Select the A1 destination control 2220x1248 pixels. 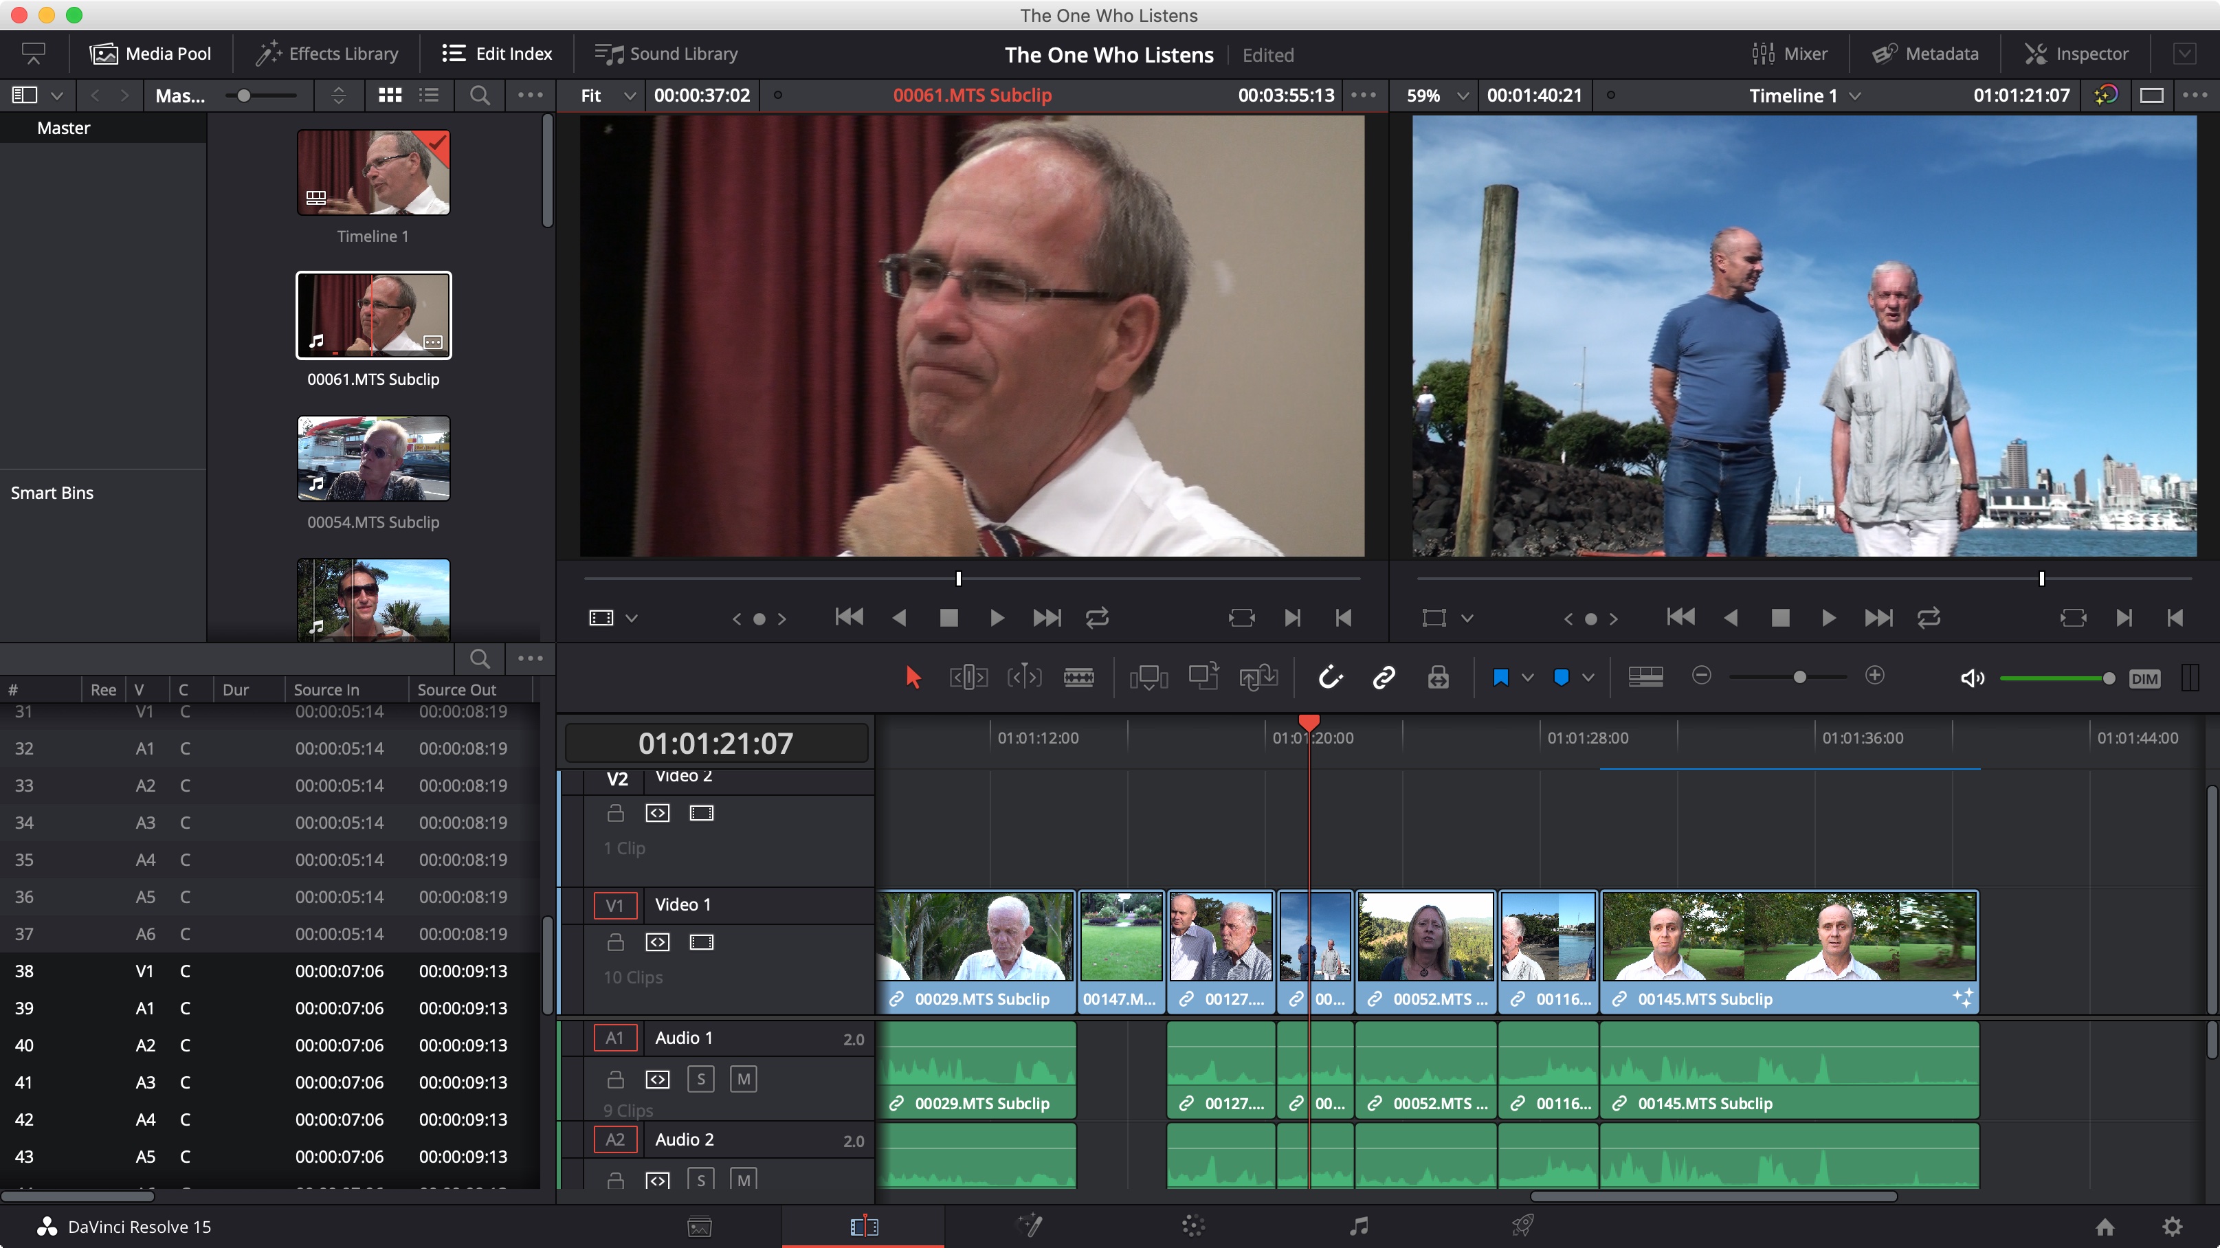[615, 1038]
